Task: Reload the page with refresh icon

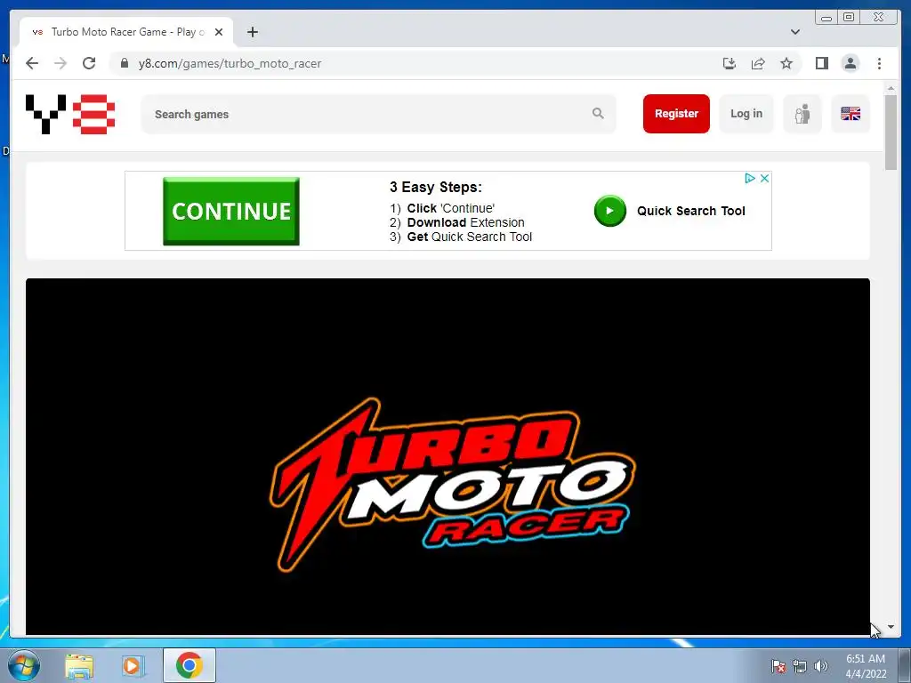Action: (x=89, y=63)
